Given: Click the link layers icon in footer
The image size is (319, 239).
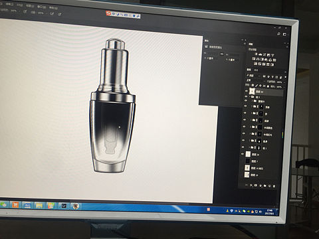Looking at the screenshot, I should [246, 185].
